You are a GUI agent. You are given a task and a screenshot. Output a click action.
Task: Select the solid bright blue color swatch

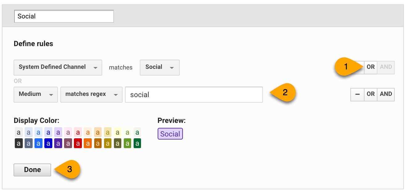pyautogui.click(x=38, y=143)
